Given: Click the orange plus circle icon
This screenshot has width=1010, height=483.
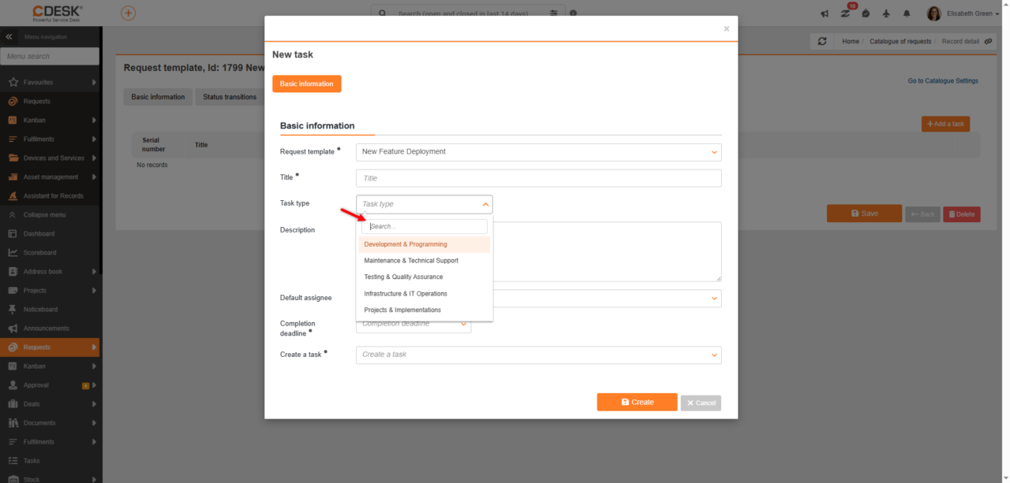Looking at the screenshot, I should click(128, 13).
